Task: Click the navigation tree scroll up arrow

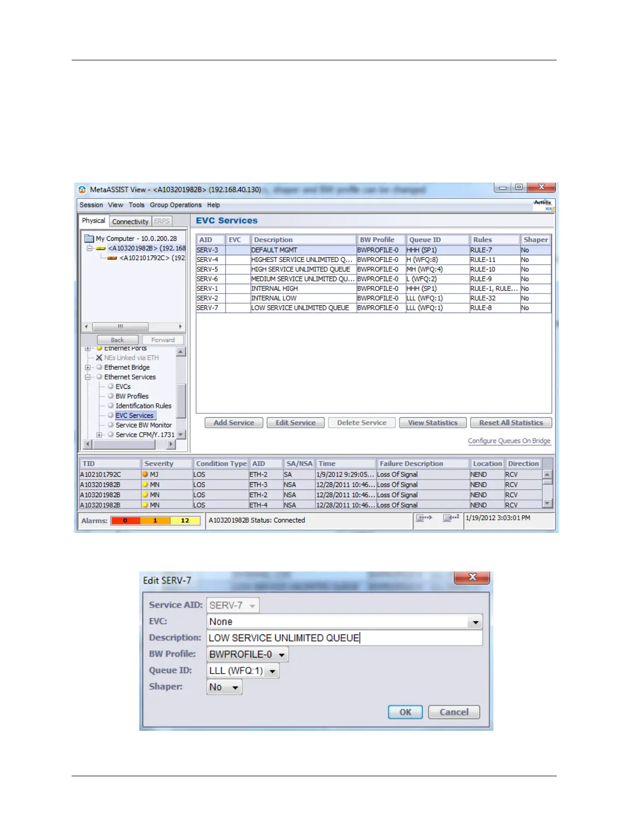Action: pos(180,352)
